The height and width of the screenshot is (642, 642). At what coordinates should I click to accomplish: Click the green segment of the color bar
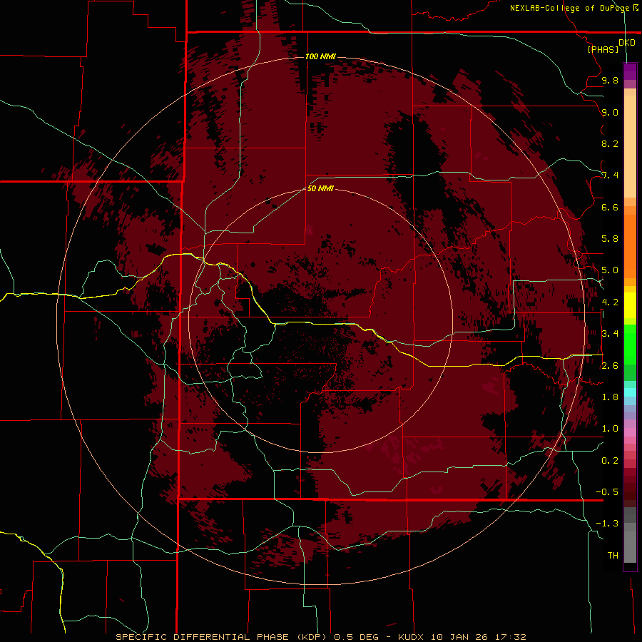[630, 343]
